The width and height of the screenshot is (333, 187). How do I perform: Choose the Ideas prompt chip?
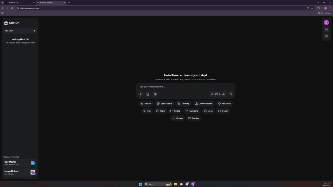[208, 111]
